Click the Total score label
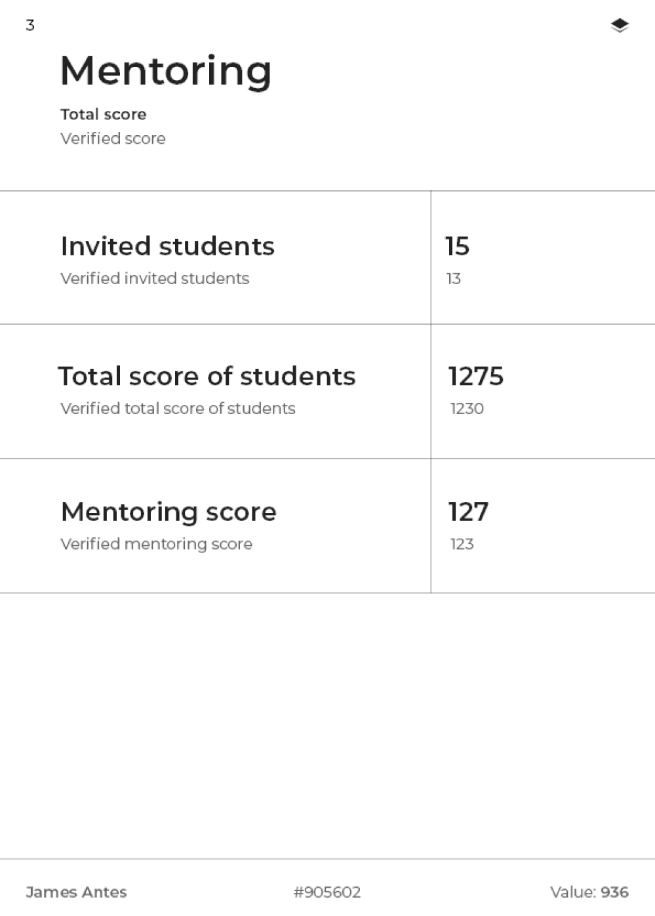 [104, 114]
